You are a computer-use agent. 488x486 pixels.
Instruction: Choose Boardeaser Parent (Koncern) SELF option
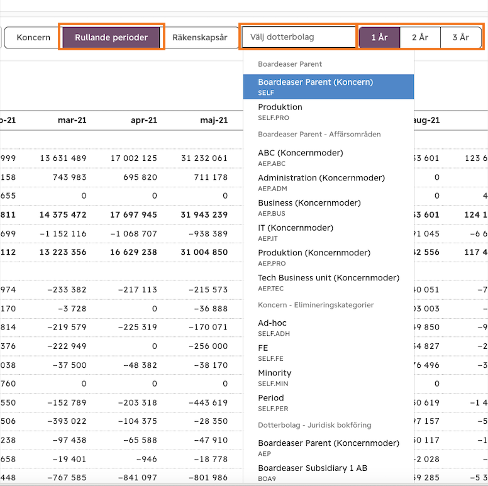pos(328,87)
